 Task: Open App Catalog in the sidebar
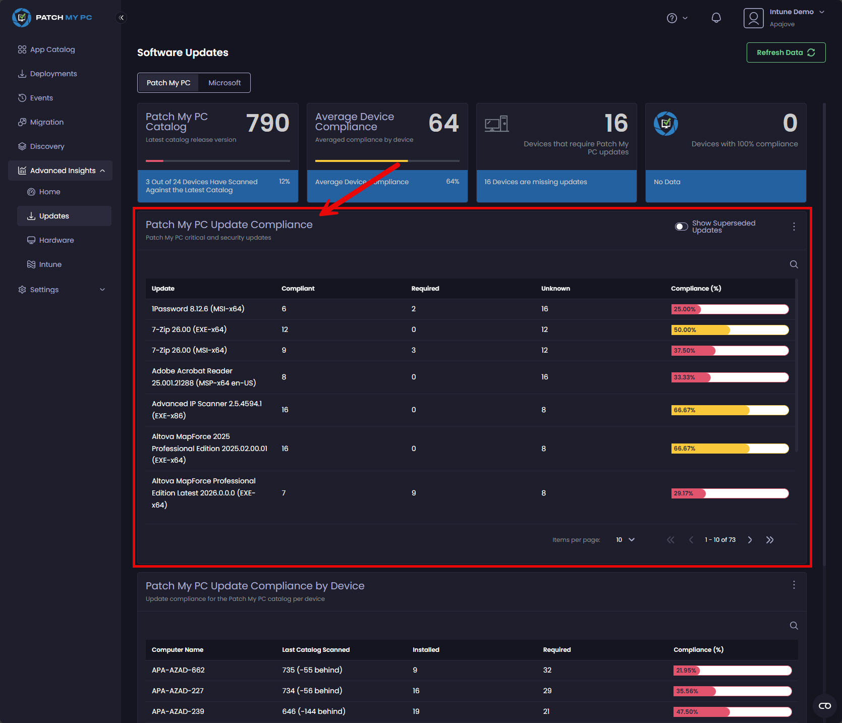click(52, 49)
